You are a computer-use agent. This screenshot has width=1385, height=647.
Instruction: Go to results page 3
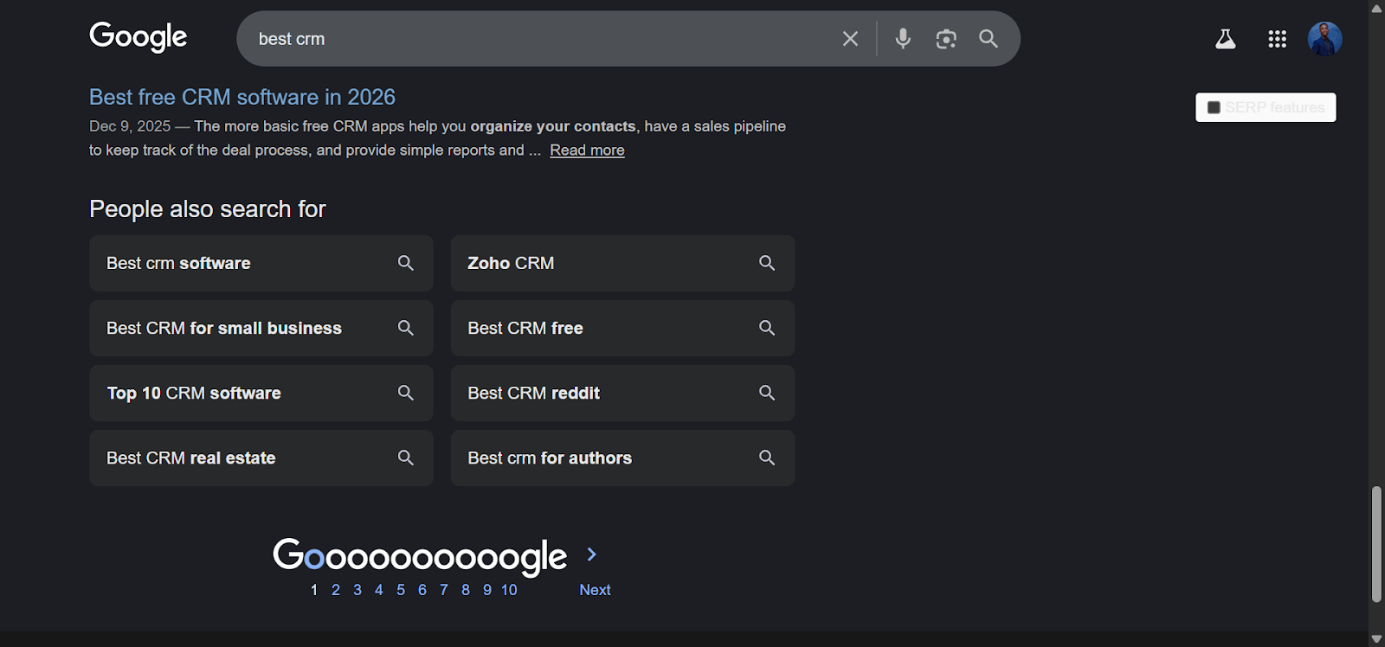(358, 590)
